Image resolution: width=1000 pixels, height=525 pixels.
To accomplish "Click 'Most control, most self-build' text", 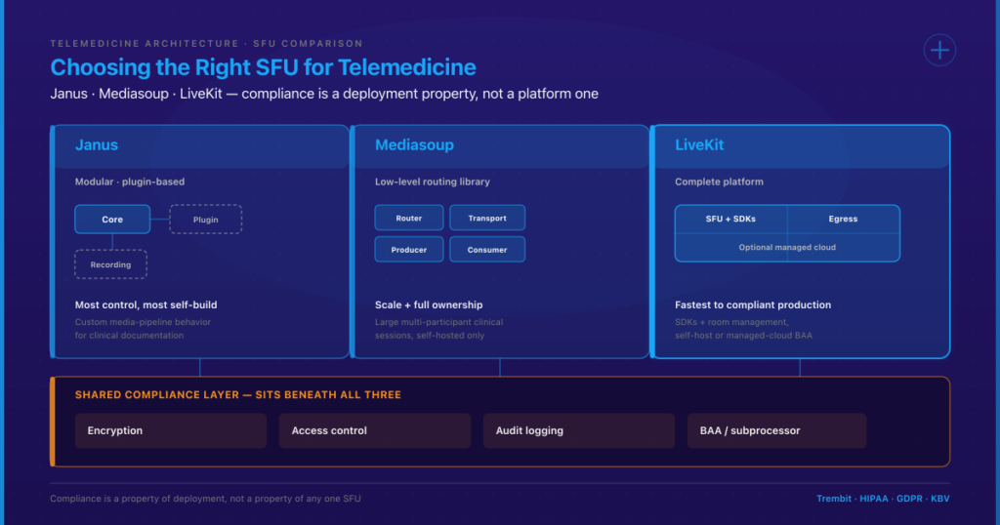I will pyautogui.click(x=146, y=304).
